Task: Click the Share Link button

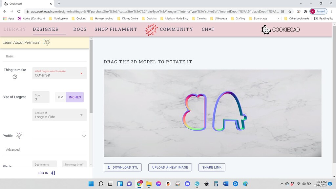Action: (x=212, y=167)
